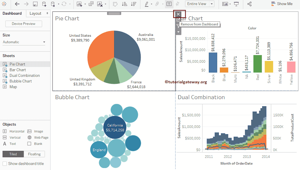Click the Duplicate Sheet icon
The image size is (300, 170).
pos(91,4)
